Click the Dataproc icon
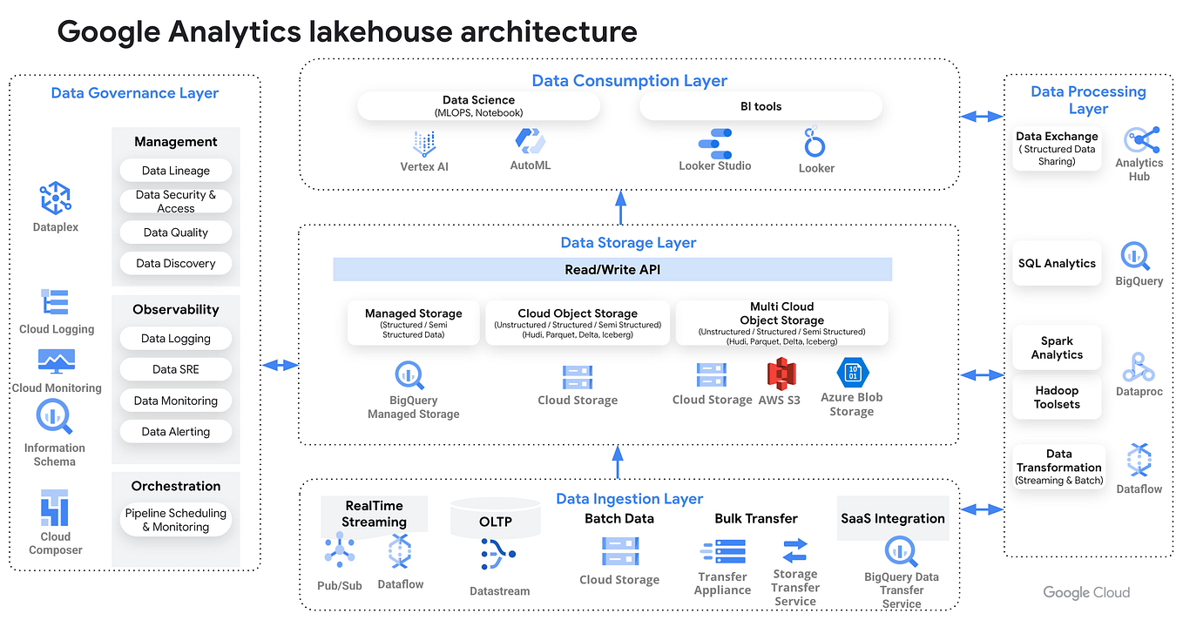 (1137, 368)
